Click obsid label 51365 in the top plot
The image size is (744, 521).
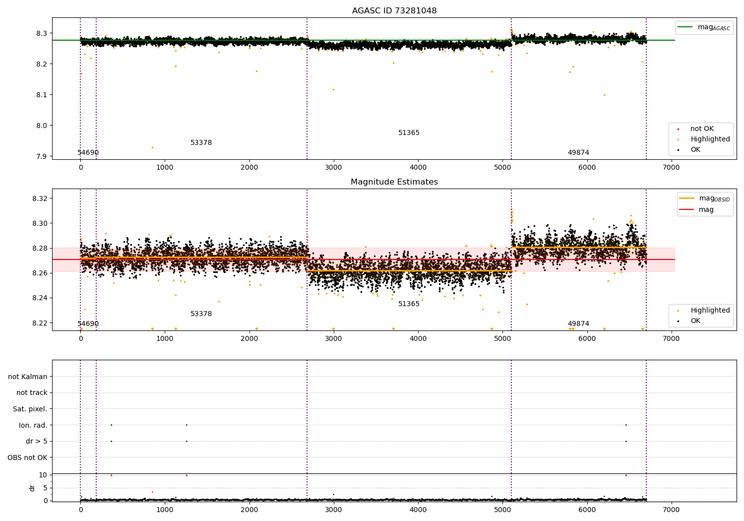(409, 133)
